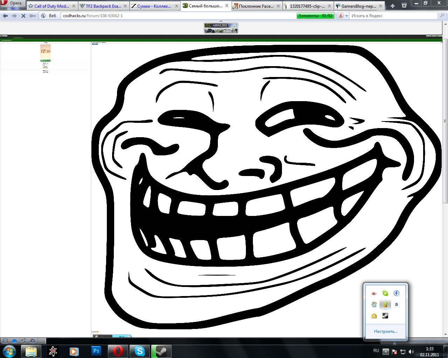Click the Opera Turbo icon

tap(33, 341)
